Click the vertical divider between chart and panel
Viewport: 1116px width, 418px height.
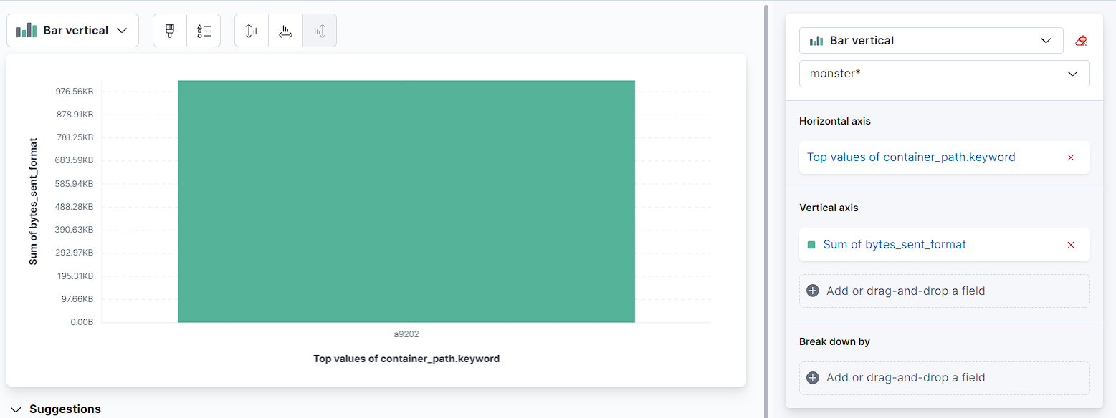[x=766, y=209]
